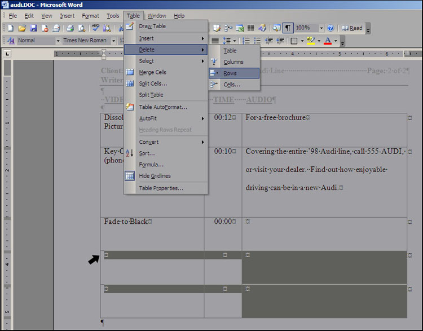Choose Table in the Delete submenu
This screenshot has height=331, width=423.
point(234,51)
